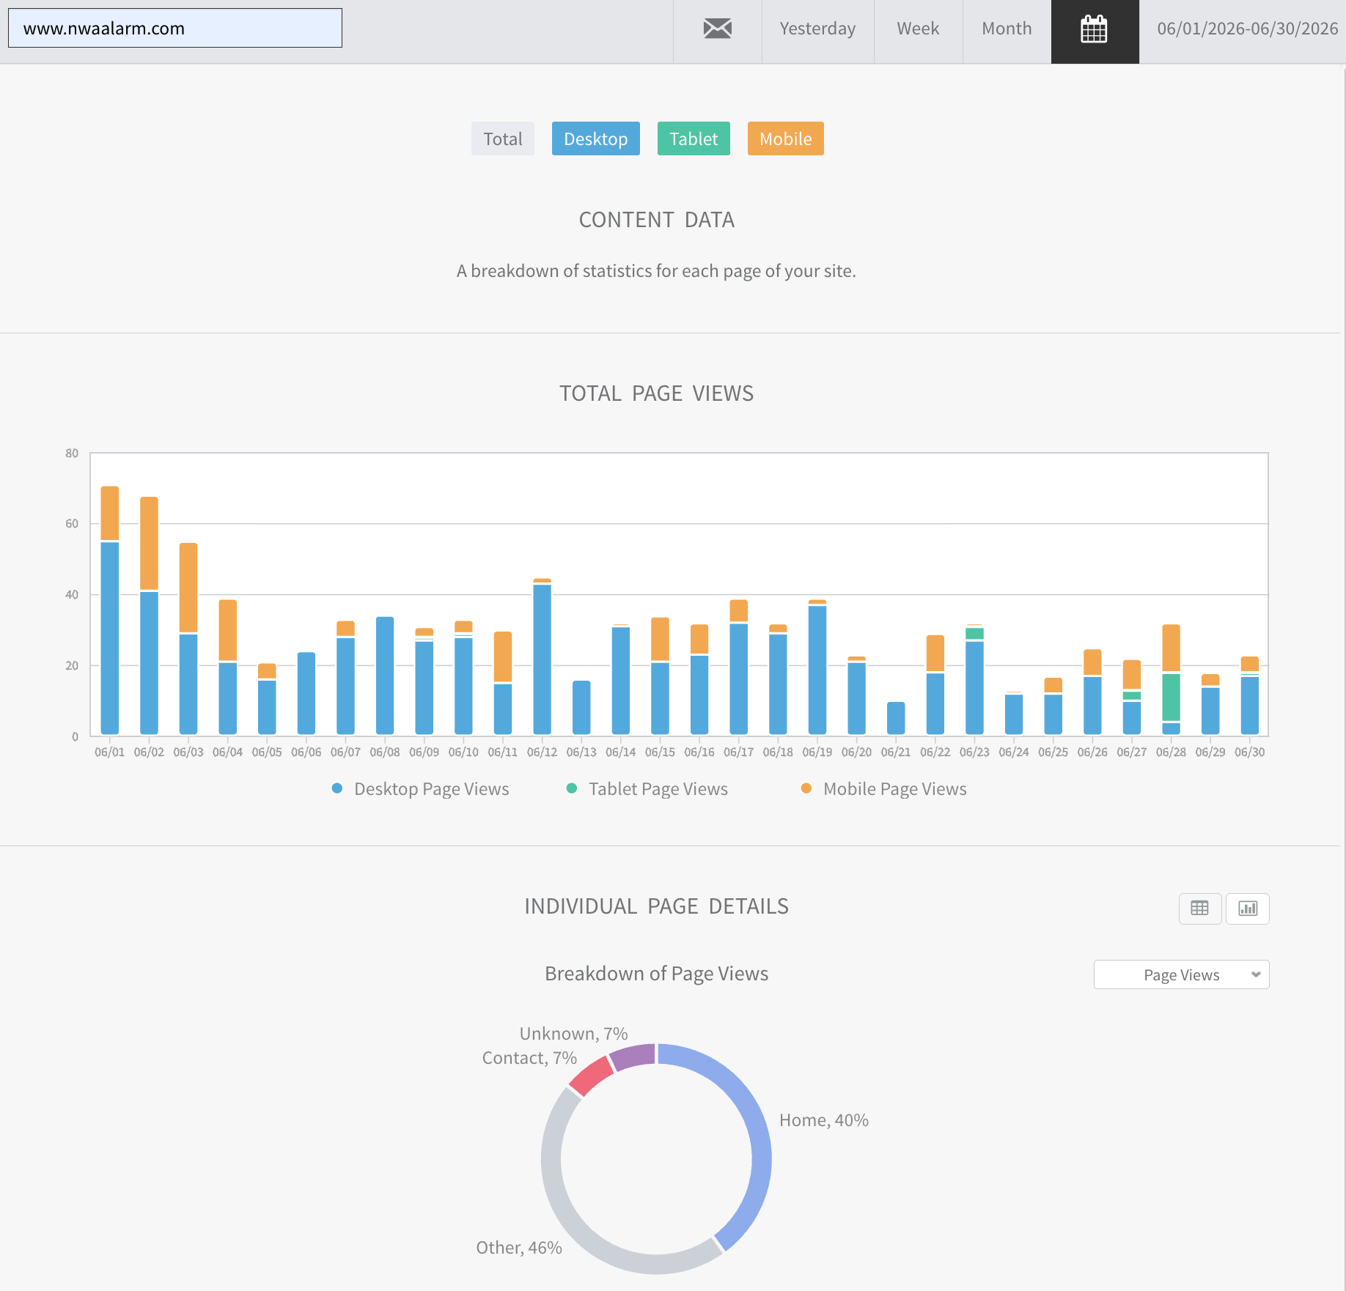The image size is (1346, 1291).
Task: Filter by Mobile button
Action: [786, 138]
